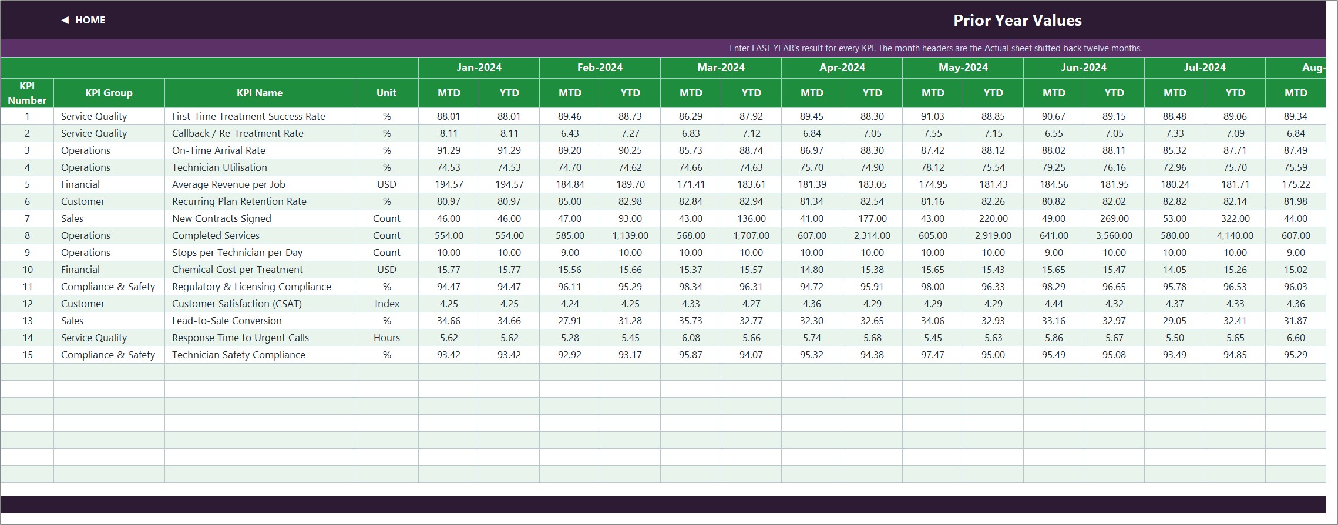
Task: Select the Unit column header
Action: tap(386, 93)
